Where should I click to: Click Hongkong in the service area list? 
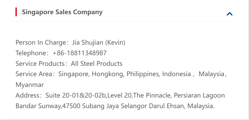108,74
